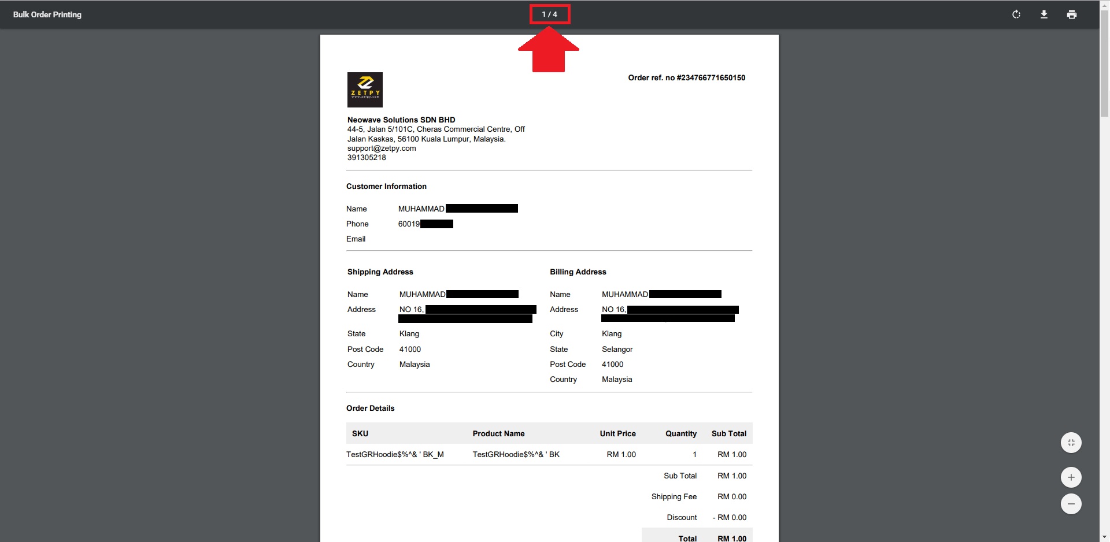1110x542 pixels.
Task: Click the Order Details heading
Action: coord(370,408)
